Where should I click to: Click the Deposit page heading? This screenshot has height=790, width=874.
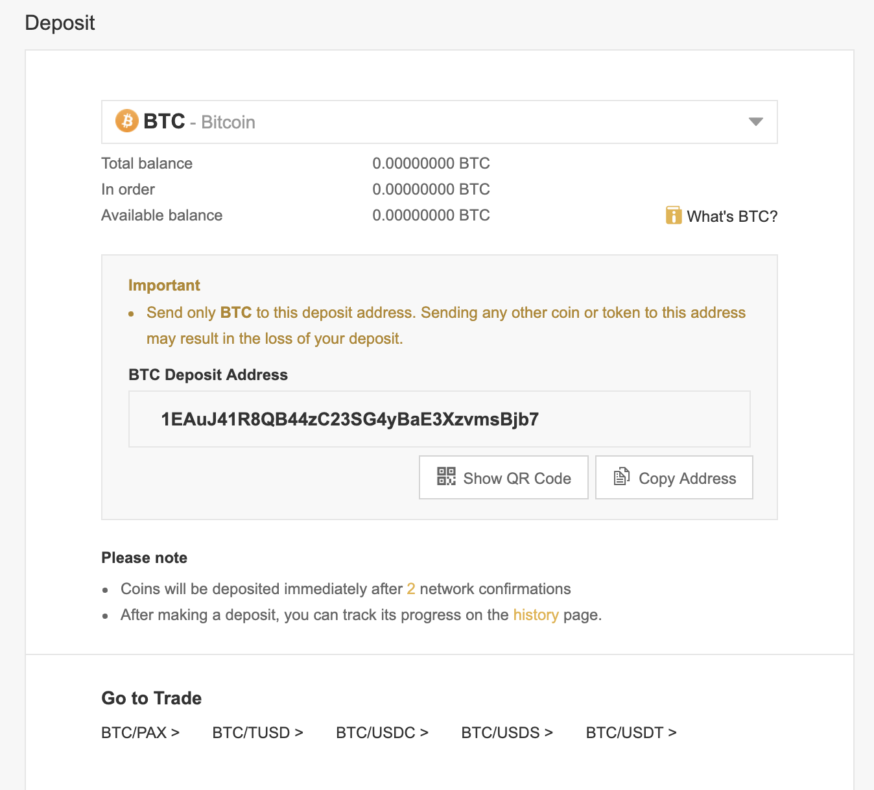(x=60, y=23)
